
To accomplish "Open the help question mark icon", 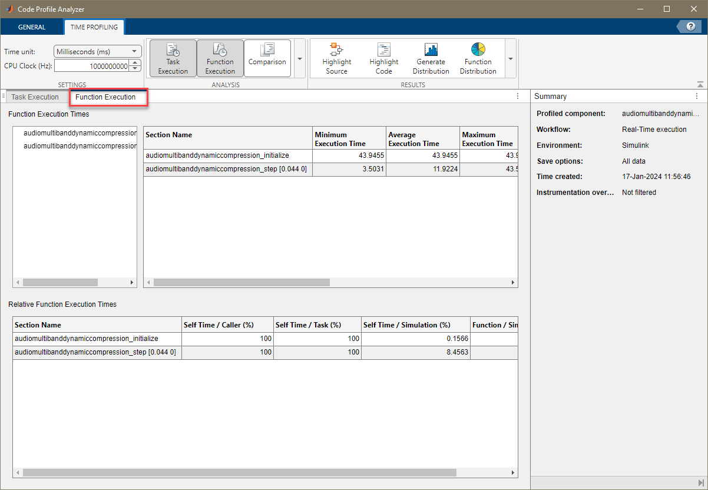I will (x=690, y=27).
